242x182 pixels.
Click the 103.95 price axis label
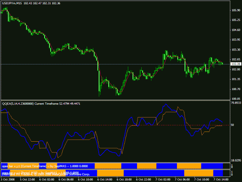(x=236, y=40)
